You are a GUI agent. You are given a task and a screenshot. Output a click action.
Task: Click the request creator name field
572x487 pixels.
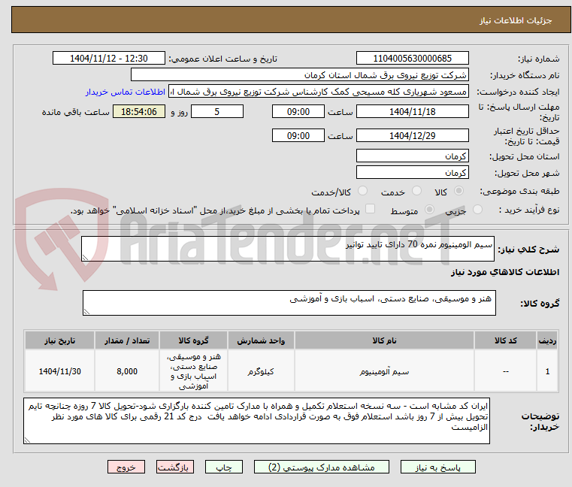tap(318, 92)
